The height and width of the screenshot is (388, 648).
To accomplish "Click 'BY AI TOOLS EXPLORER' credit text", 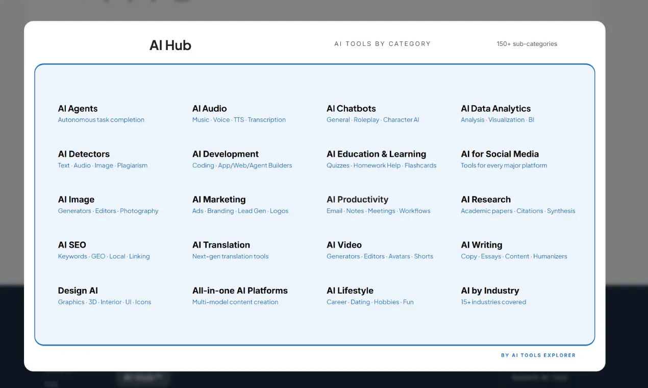I will pos(538,355).
